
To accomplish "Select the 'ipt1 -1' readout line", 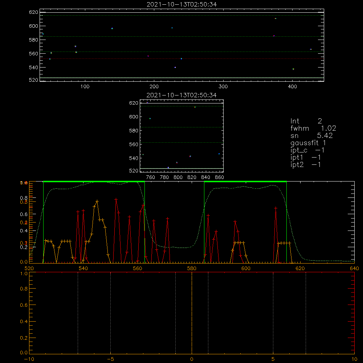I will click(306, 158).
